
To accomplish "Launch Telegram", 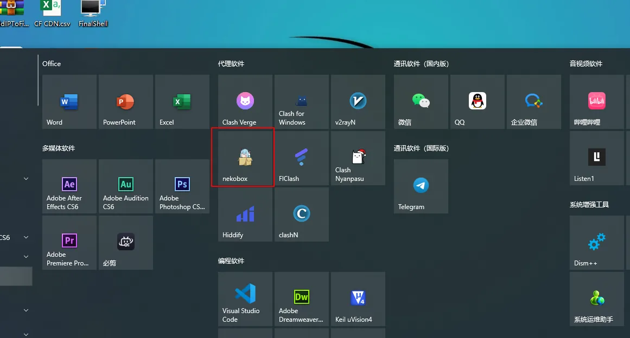I will 421,186.
